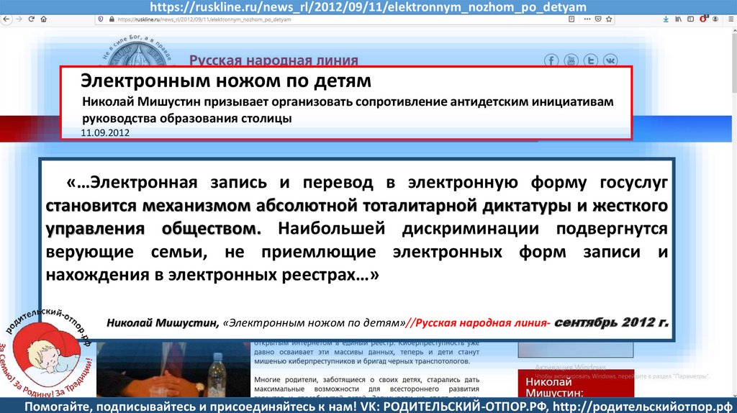The width and height of the screenshot is (737, 413).
Task: Open the site's VK icon
Action: coord(610,60)
